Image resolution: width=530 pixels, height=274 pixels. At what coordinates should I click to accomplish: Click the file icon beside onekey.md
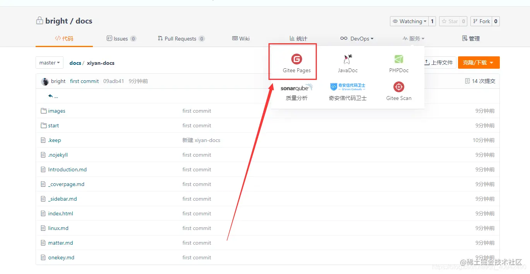click(43, 257)
